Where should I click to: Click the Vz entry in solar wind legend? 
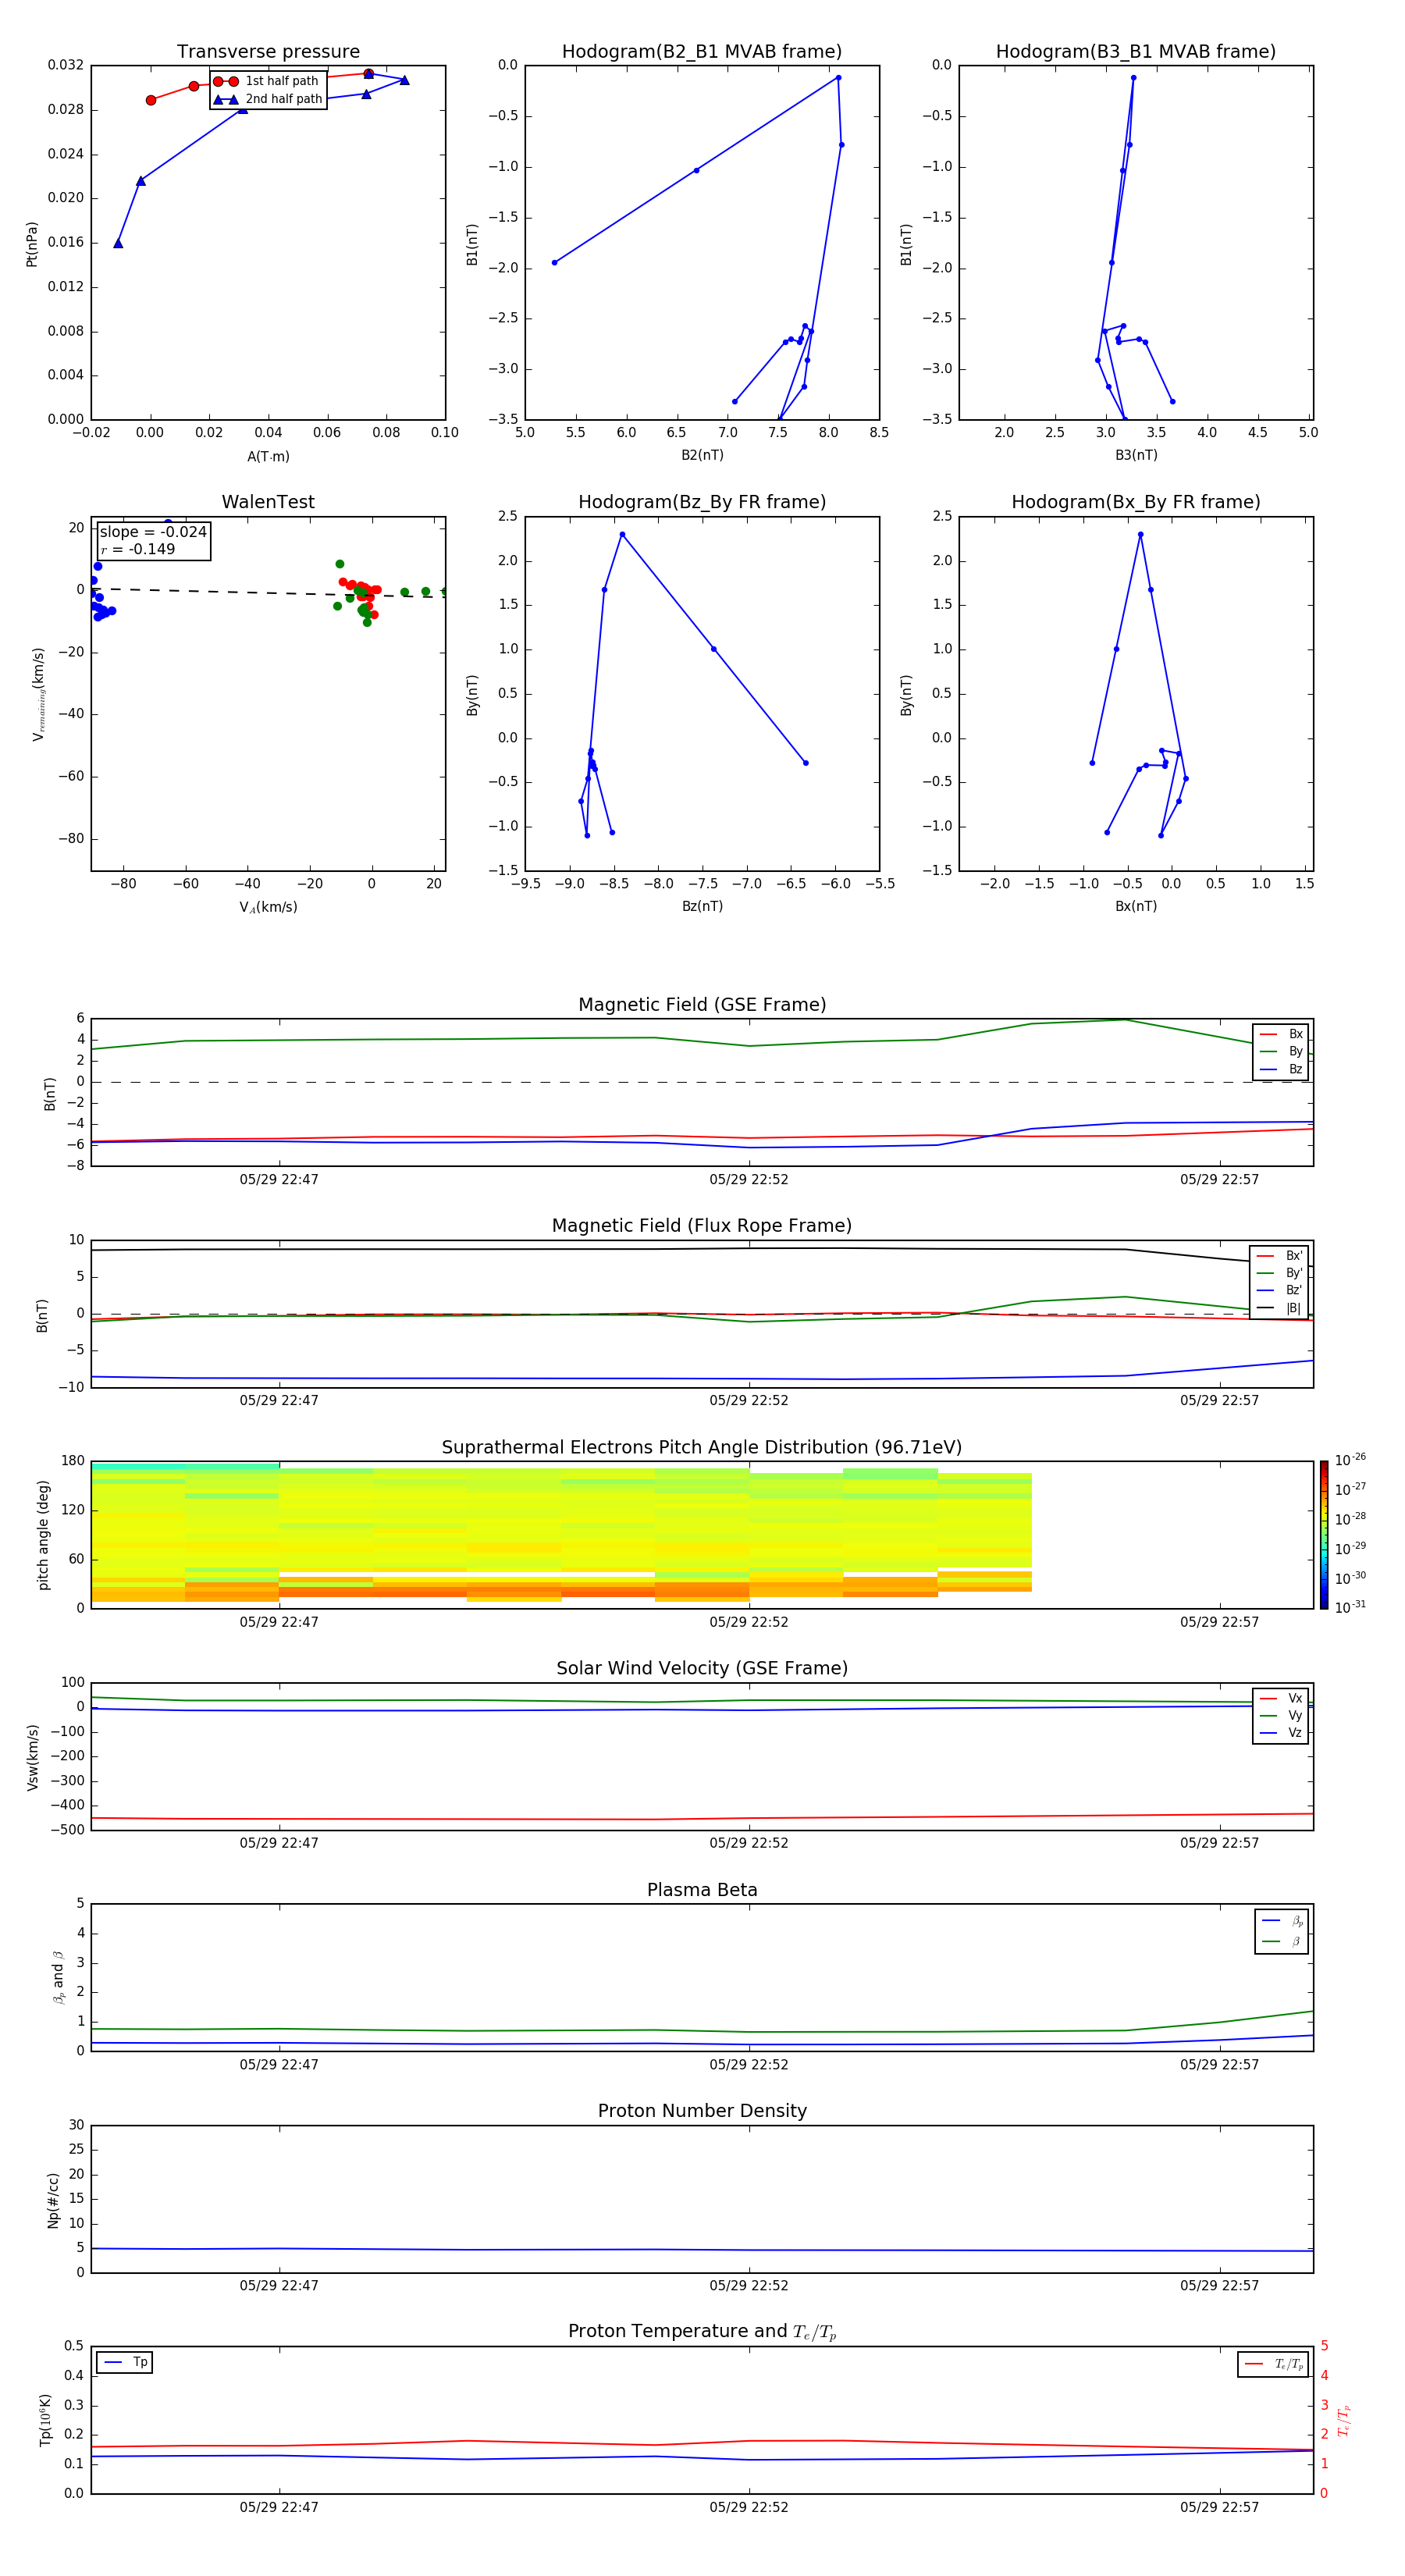point(1281,1733)
